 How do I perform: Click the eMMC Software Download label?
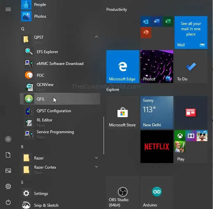click(x=60, y=64)
